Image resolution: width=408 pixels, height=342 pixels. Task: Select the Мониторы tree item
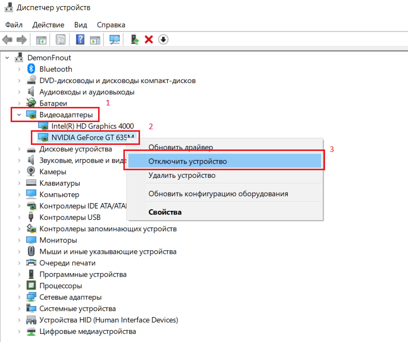pos(58,240)
